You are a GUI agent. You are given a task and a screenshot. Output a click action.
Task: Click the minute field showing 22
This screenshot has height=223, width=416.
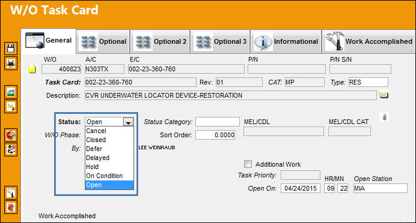point(343,188)
